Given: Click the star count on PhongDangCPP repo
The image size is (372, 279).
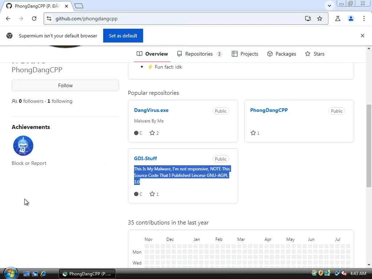Looking at the screenshot, I should point(255,133).
